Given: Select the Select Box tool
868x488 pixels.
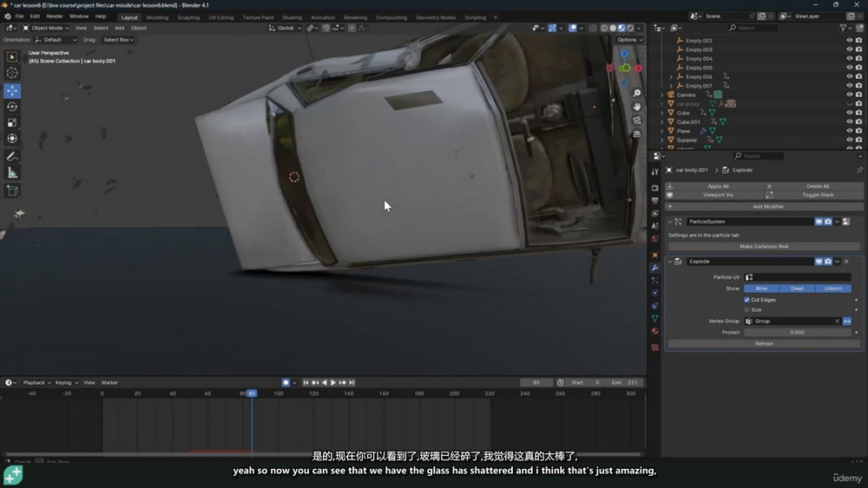Looking at the screenshot, I should pos(12,57).
